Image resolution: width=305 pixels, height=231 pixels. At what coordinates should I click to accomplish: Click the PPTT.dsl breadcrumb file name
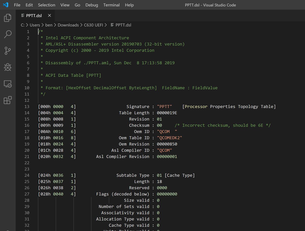(123, 25)
